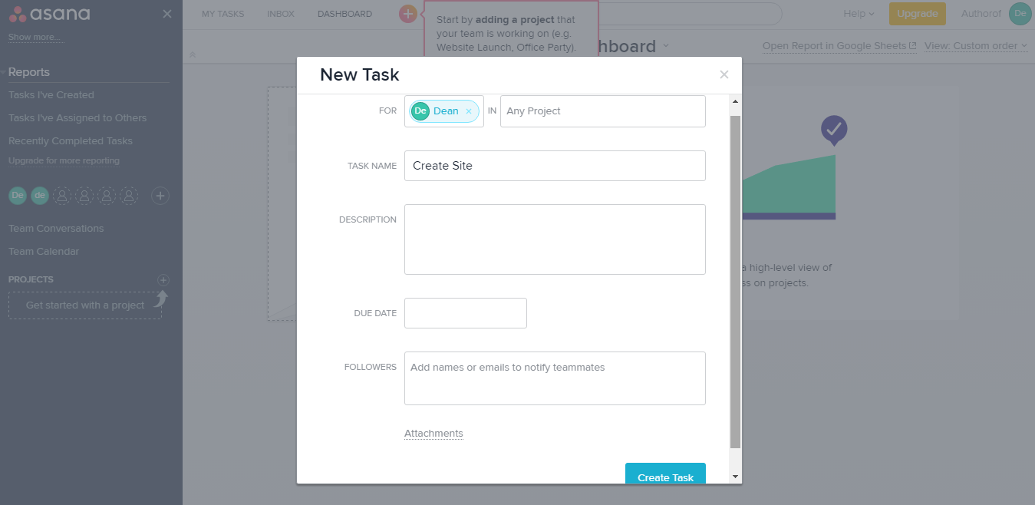Click the Due Date input field
The image size is (1035, 505).
(466, 313)
